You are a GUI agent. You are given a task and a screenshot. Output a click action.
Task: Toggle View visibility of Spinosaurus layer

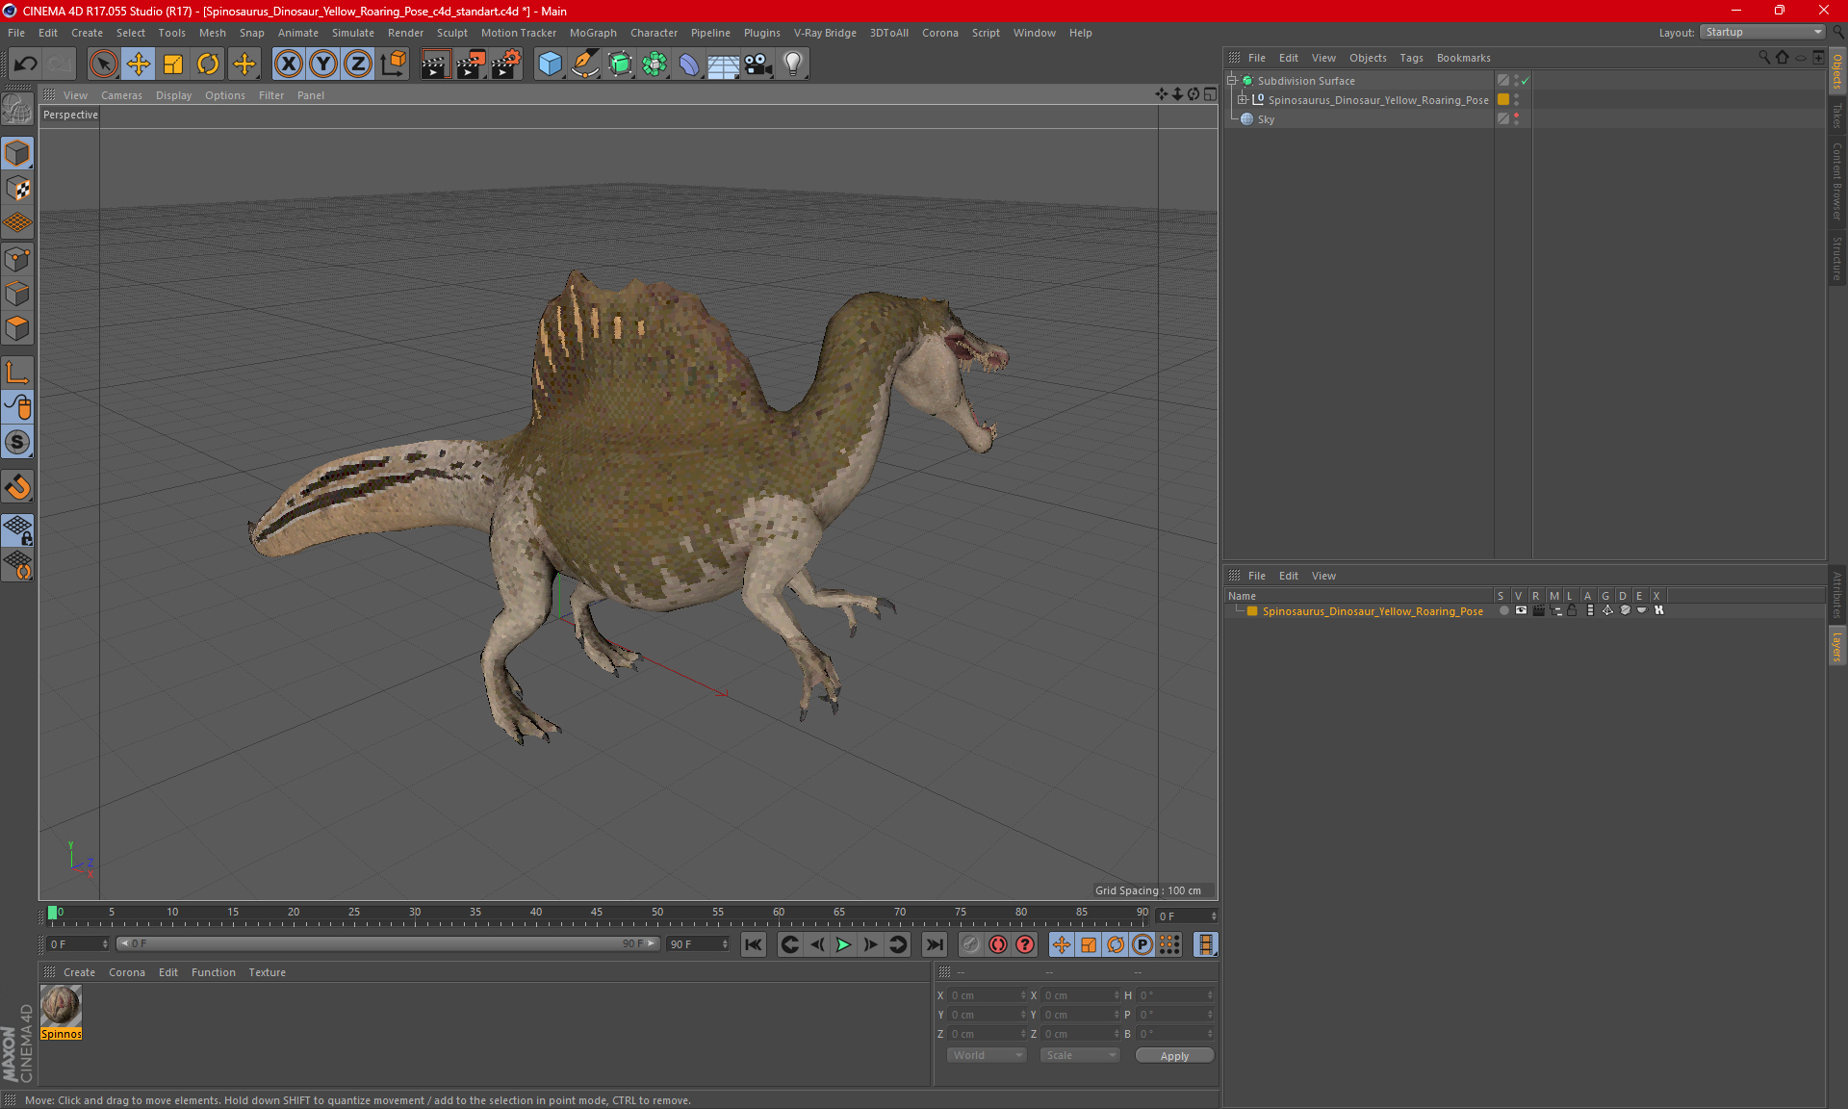(x=1521, y=610)
